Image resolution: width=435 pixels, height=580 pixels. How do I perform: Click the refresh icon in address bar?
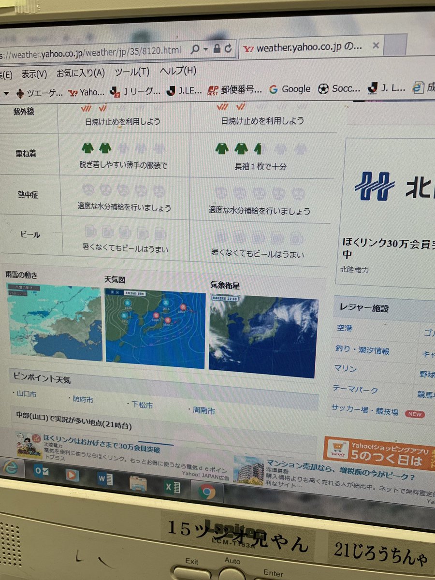coord(228,49)
